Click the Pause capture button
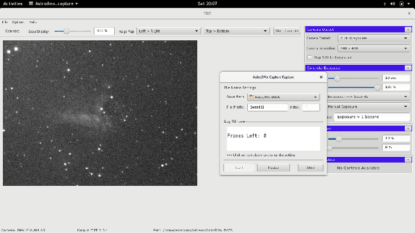 tap(272, 168)
